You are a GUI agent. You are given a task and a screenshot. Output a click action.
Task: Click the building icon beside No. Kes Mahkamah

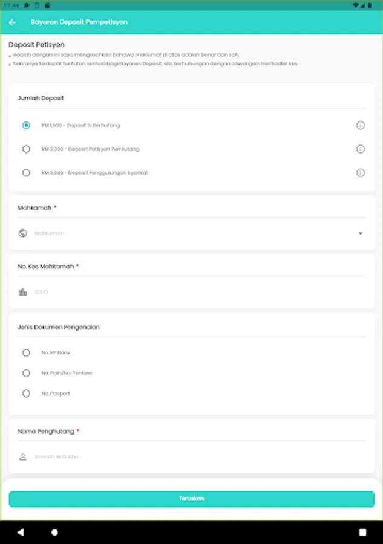[x=23, y=292]
